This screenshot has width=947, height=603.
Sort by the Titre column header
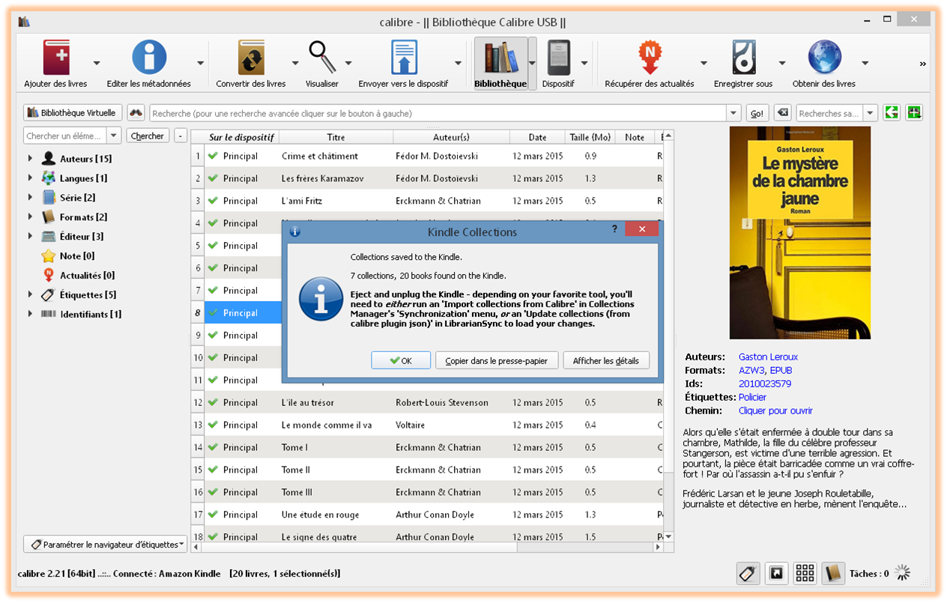(336, 137)
